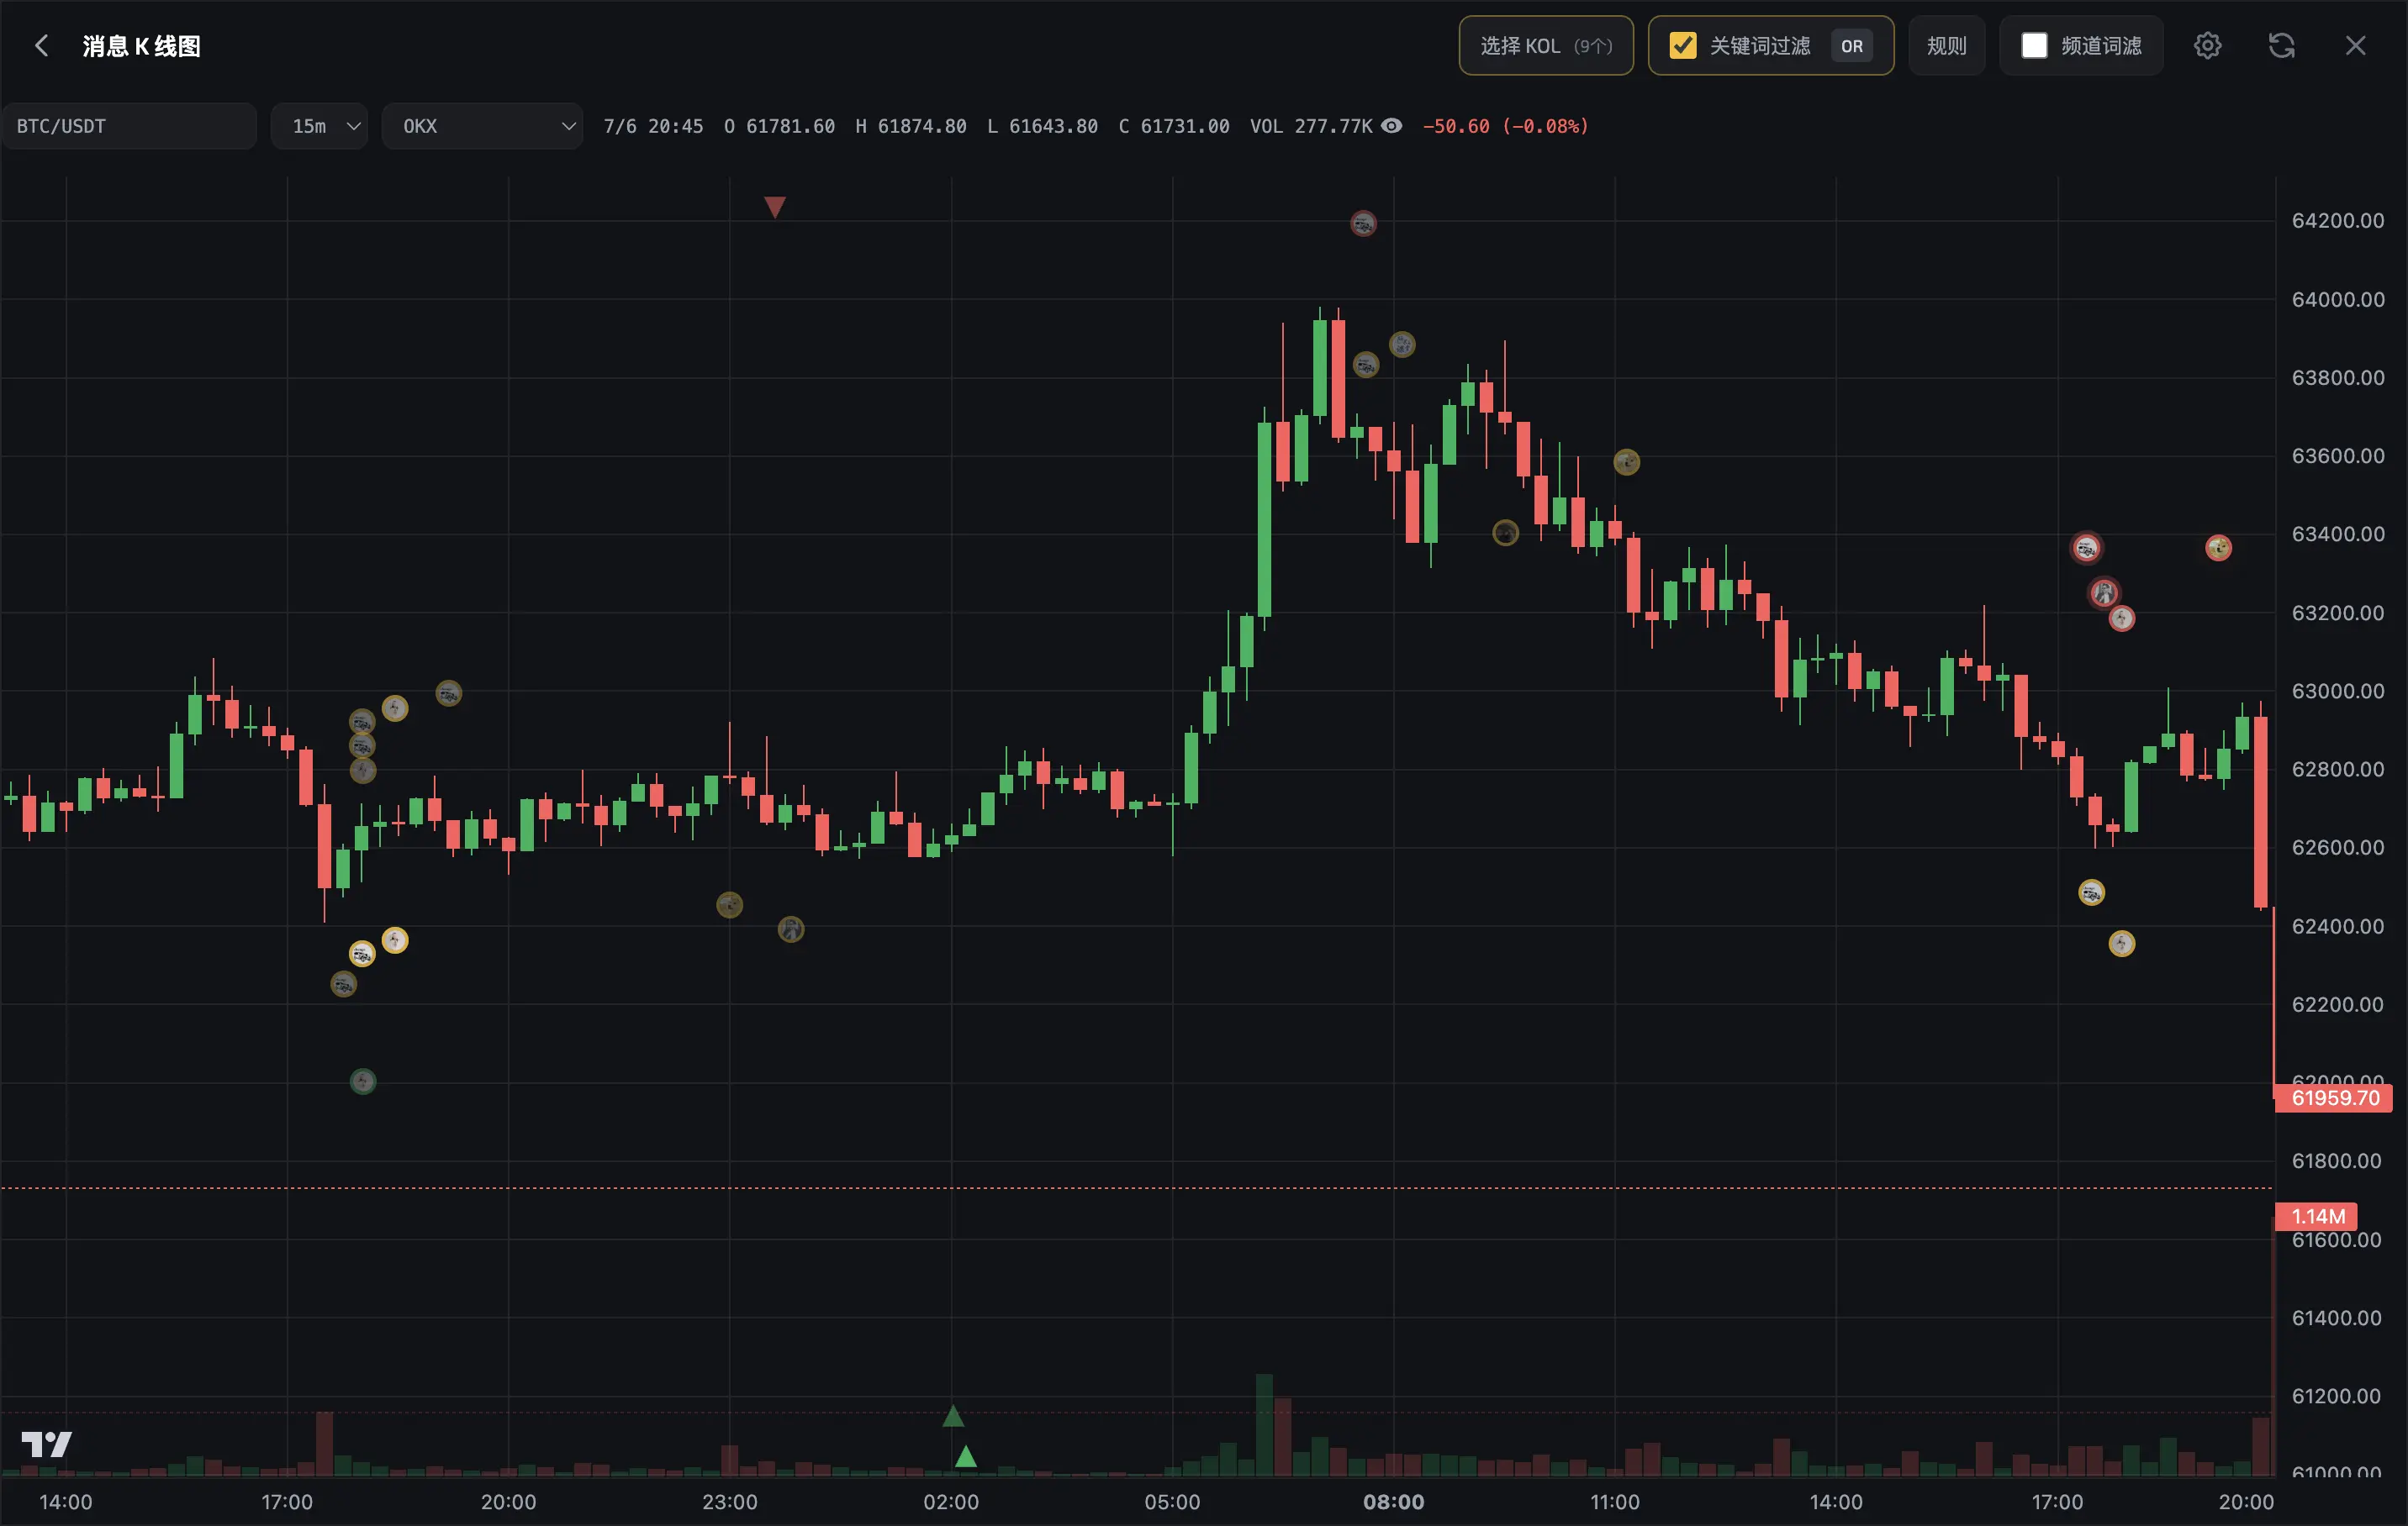Open the red-ringed avatar at 63400 nearest 20:00
The height and width of the screenshot is (1526, 2408).
click(2218, 548)
